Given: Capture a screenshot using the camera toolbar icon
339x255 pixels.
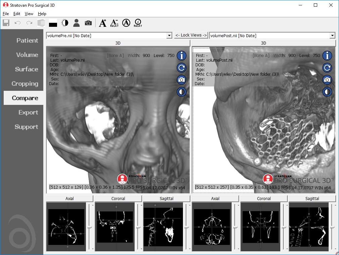Looking at the screenshot, I should click(x=88, y=23).
